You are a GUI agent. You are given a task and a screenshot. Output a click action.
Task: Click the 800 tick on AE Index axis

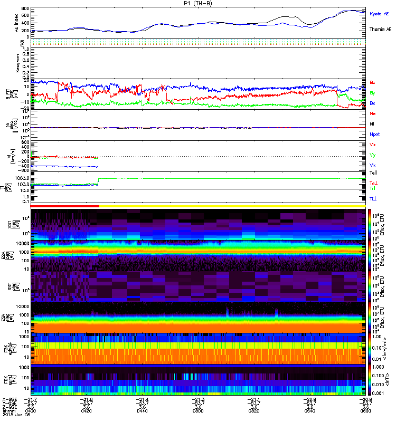coord(25,8)
